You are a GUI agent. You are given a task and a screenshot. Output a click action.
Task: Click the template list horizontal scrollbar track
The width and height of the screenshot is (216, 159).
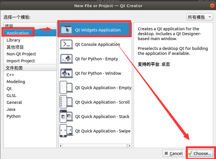[x=95, y=146]
